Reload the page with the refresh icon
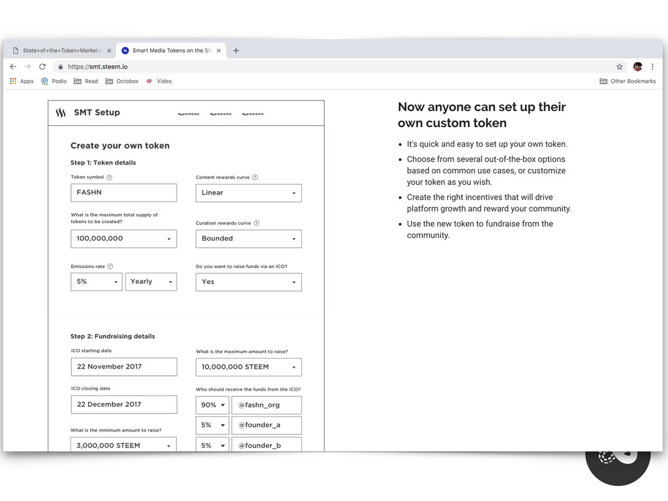The width and height of the screenshot is (668, 501). pos(42,67)
